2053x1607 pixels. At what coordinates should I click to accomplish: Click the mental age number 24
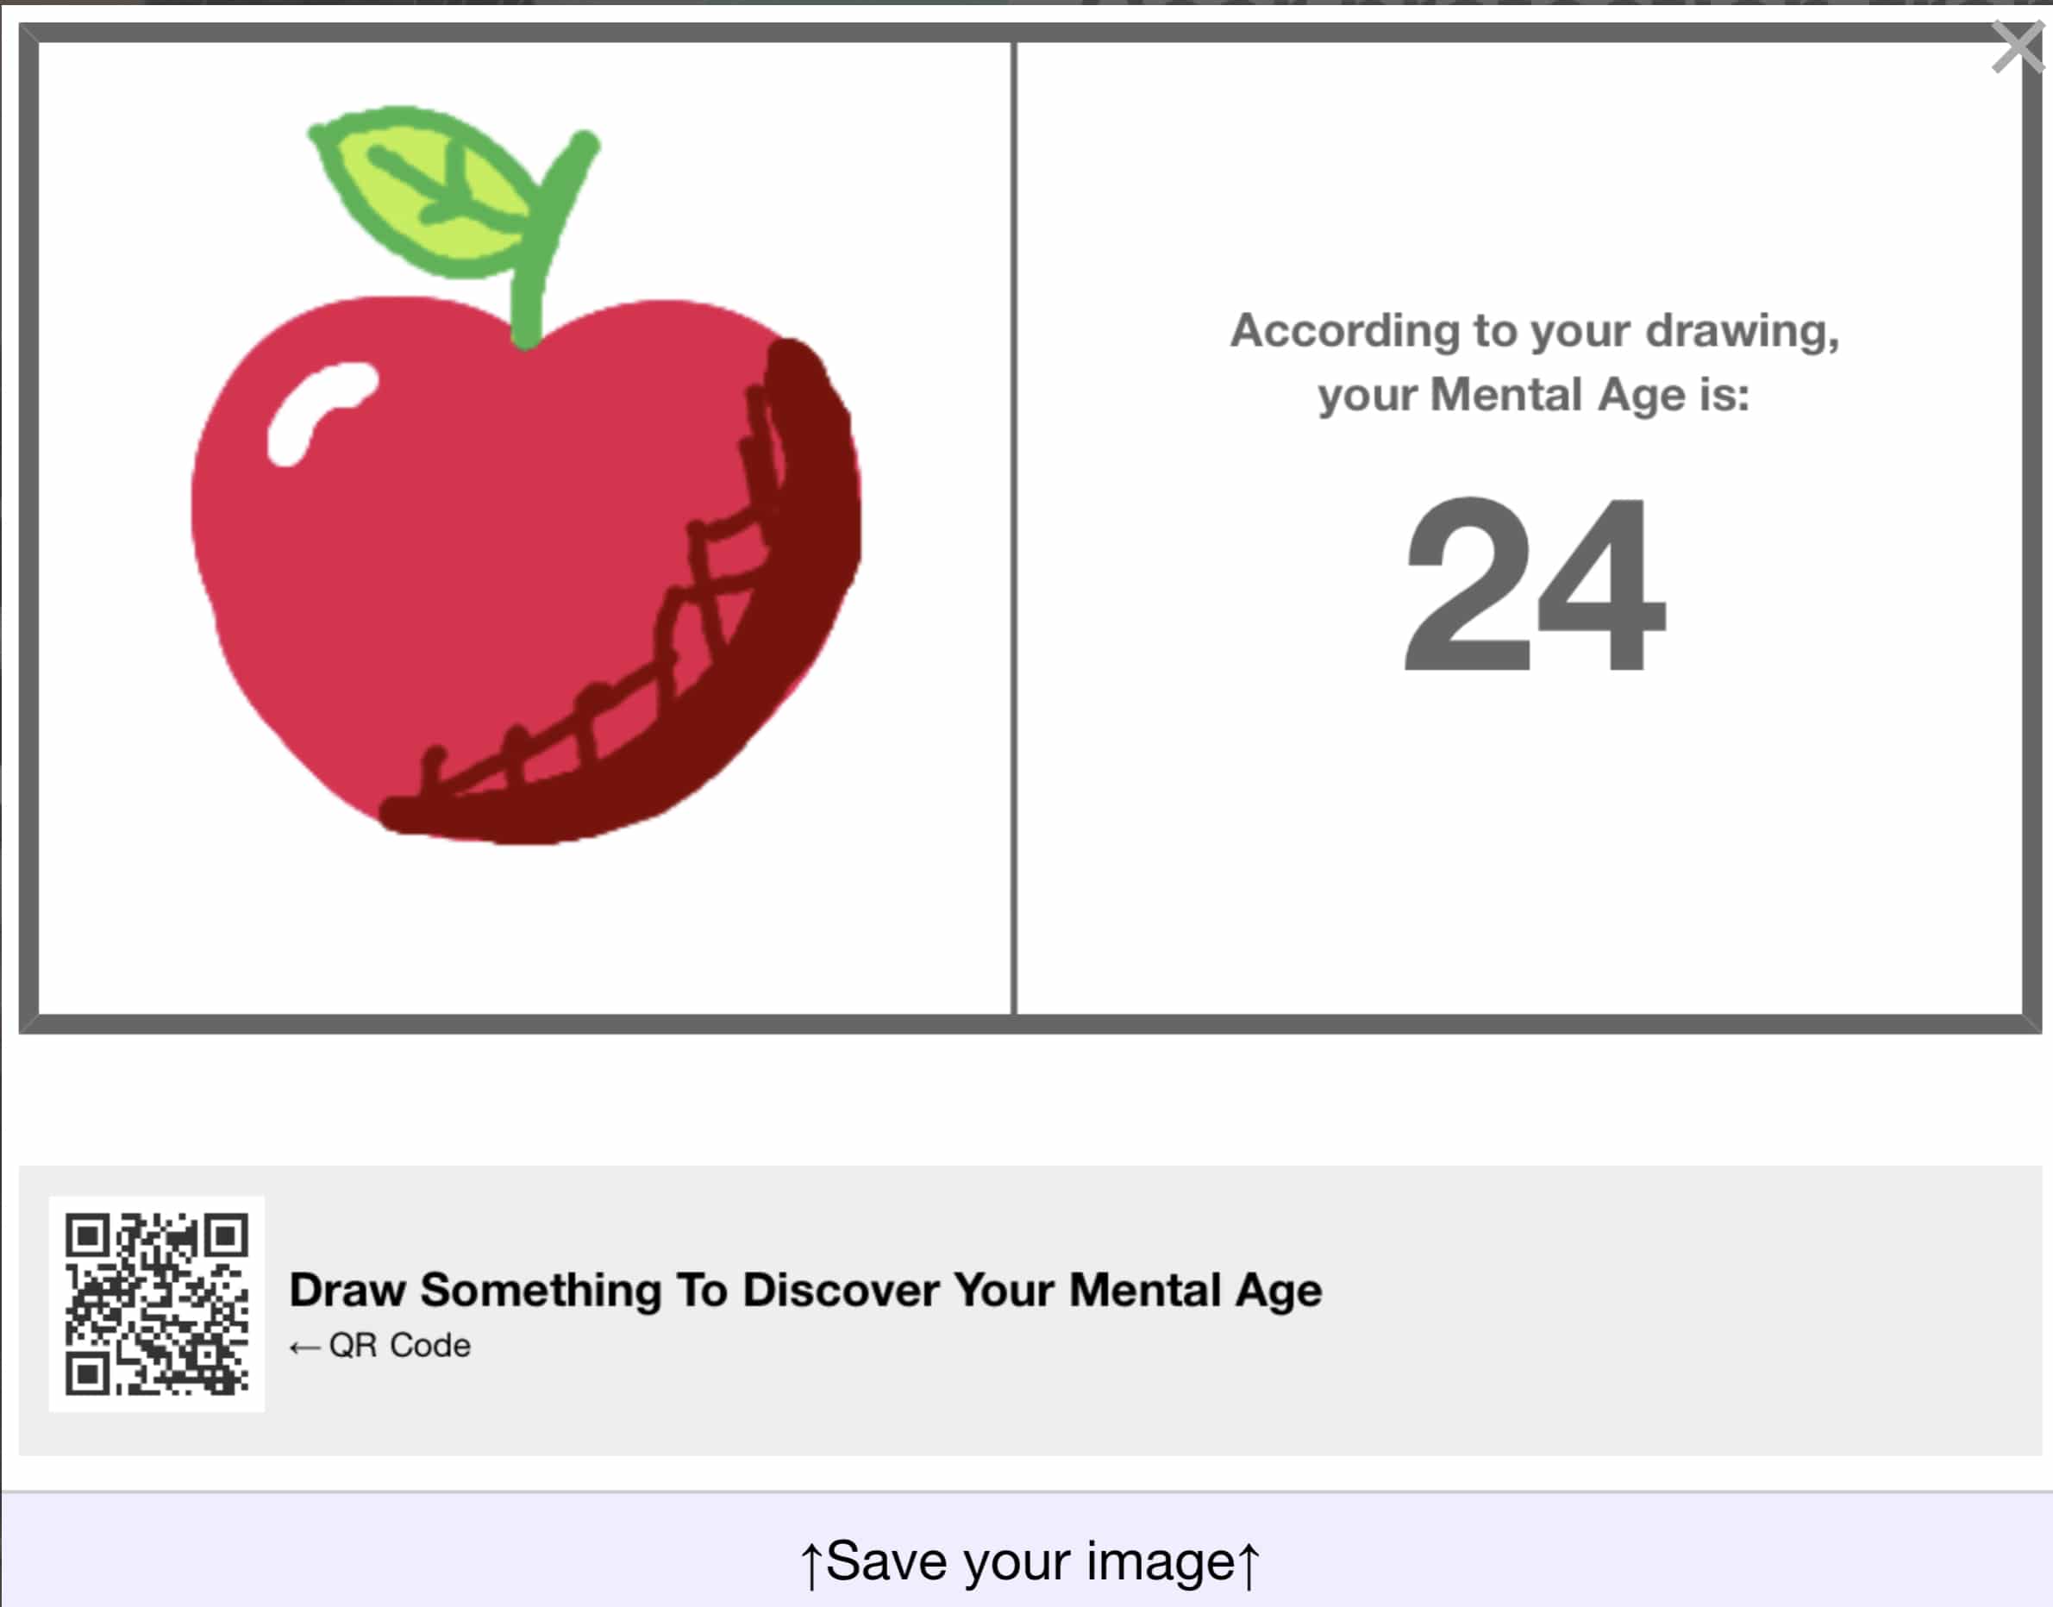pos(1535,584)
